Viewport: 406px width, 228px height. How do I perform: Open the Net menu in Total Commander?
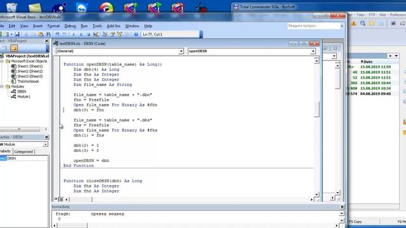point(383,15)
